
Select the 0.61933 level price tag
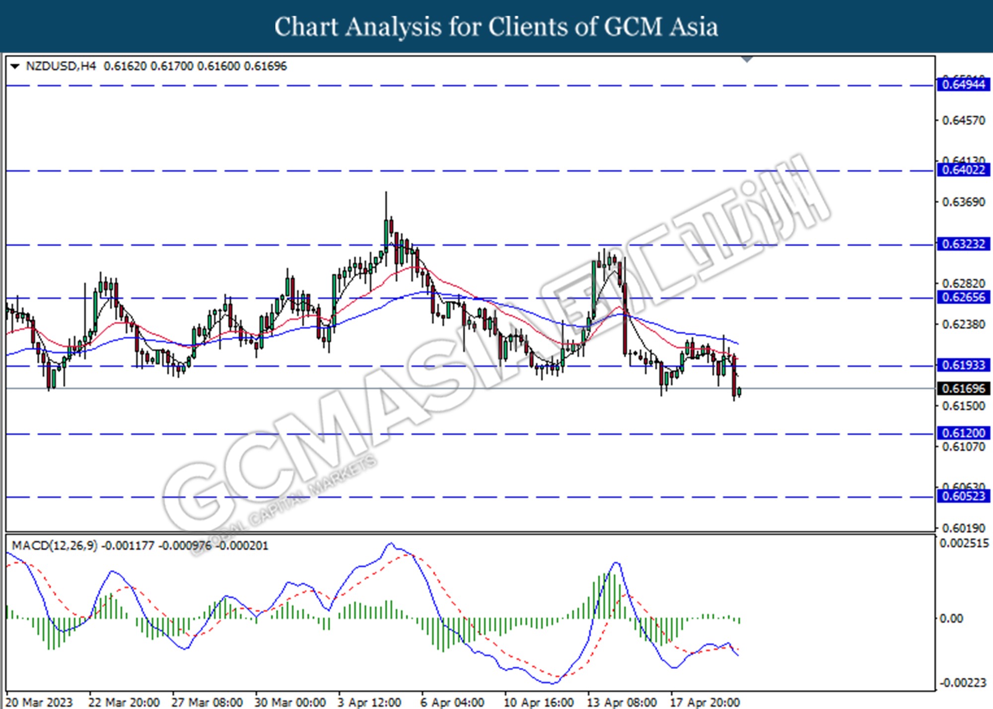(x=963, y=365)
